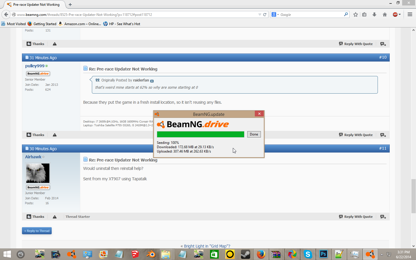This screenshot has width=416, height=260.
Task: Open the URL history dropdown arrow
Action: point(260,14)
